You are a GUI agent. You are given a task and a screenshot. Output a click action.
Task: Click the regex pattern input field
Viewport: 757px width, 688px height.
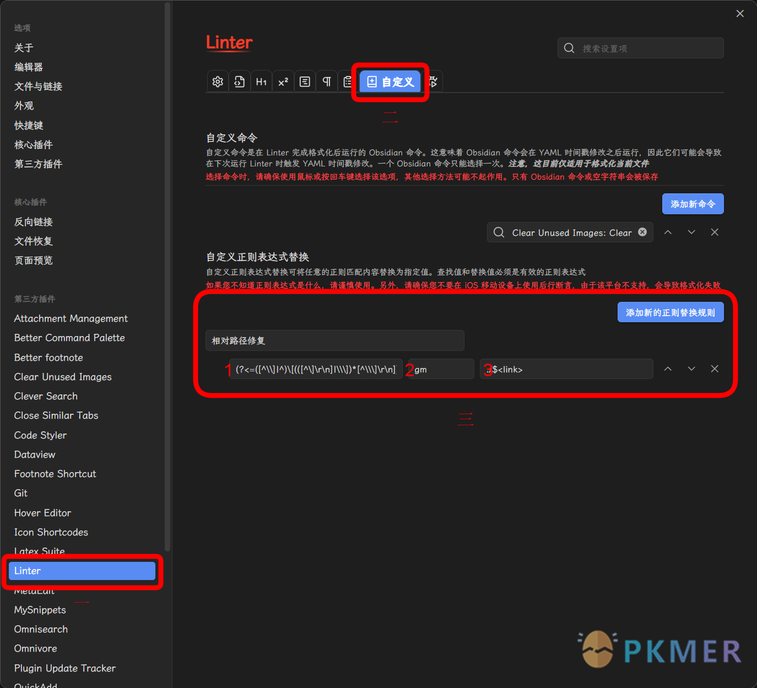[316, 369]
